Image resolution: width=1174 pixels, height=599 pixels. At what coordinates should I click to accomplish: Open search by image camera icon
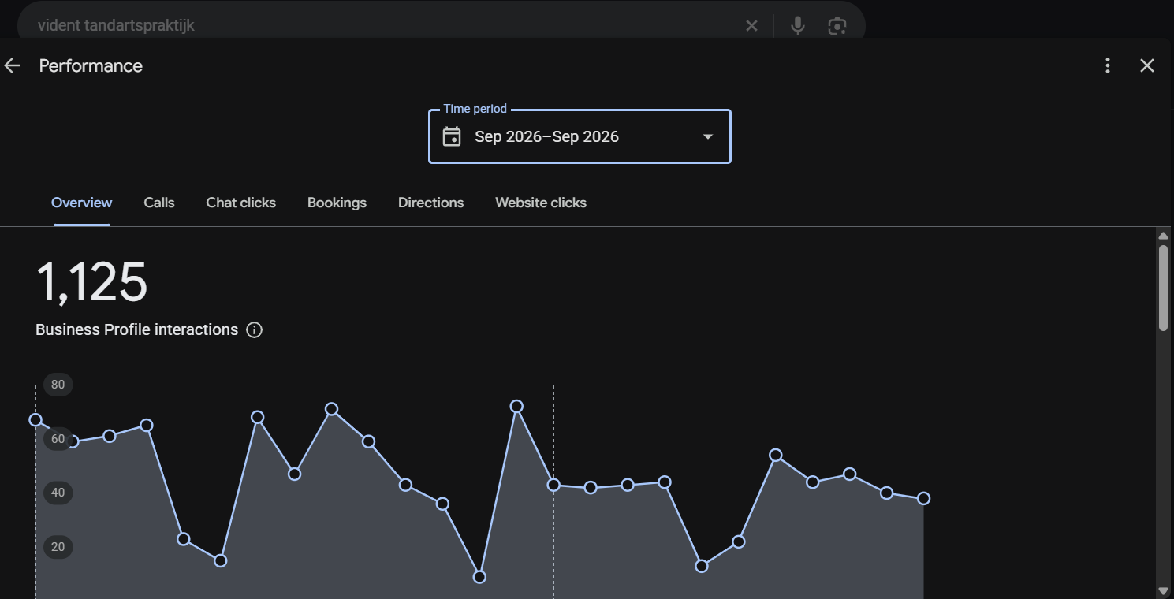[837, 26]
